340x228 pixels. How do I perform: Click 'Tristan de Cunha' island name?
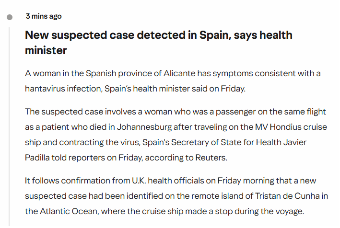point(287,196)
